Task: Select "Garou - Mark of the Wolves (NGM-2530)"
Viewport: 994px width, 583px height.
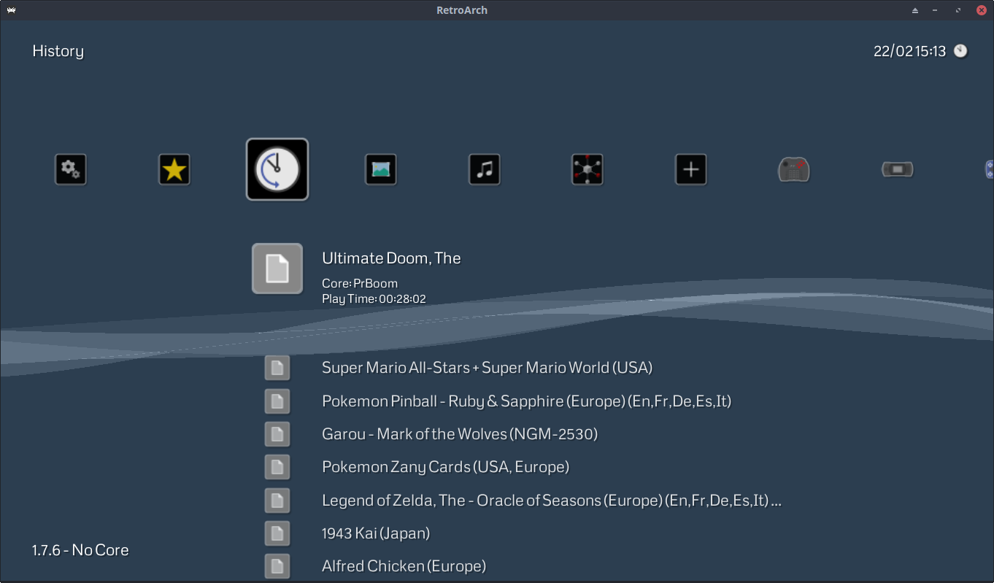Action: pyautogui.click(x=460, y=434)
